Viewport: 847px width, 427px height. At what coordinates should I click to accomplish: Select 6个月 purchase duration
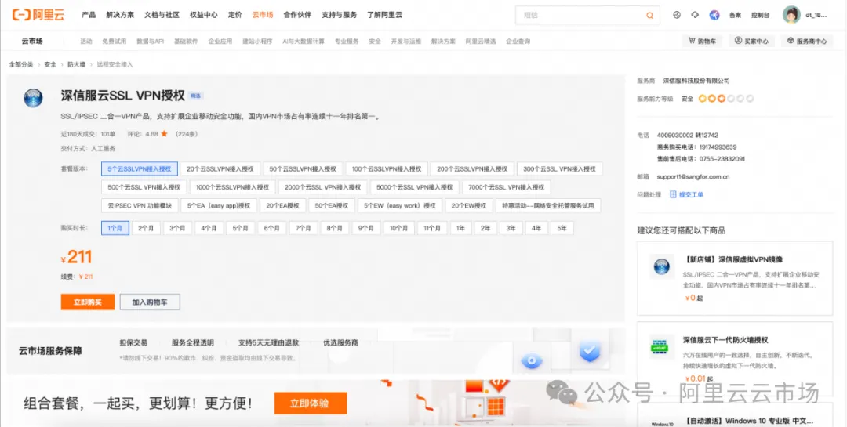(271, 228)
